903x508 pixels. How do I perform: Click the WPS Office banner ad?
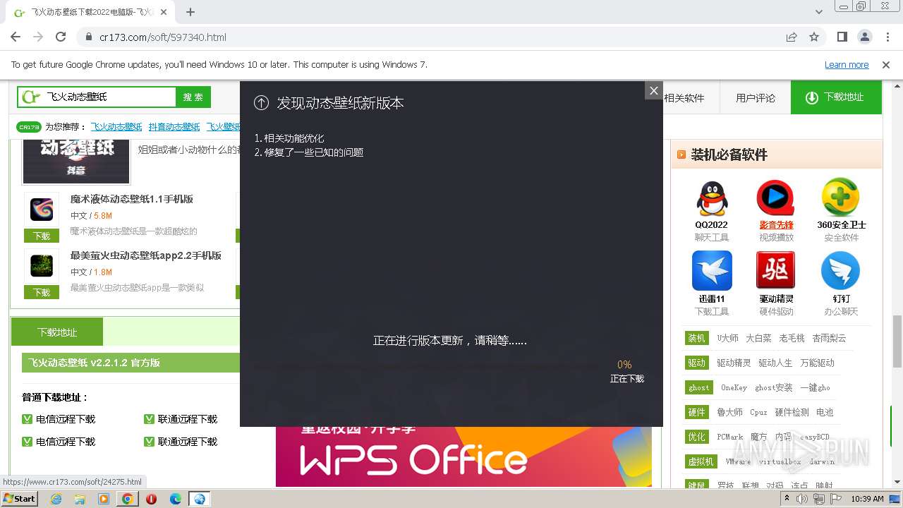[463, 456]
